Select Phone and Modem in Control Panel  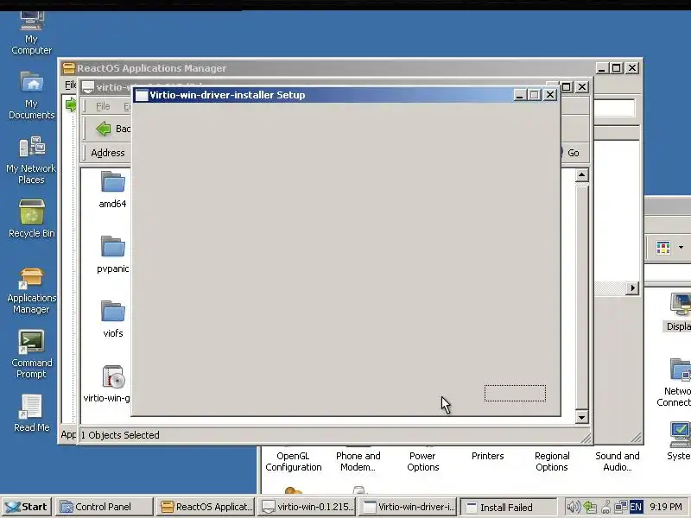click(358, 461)
